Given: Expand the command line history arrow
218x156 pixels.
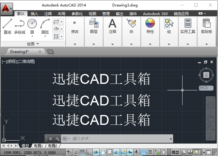Looking at the screenshot, I should coord(171,139).
